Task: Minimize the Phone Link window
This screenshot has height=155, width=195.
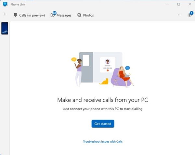Action: [x=167, y=4]
